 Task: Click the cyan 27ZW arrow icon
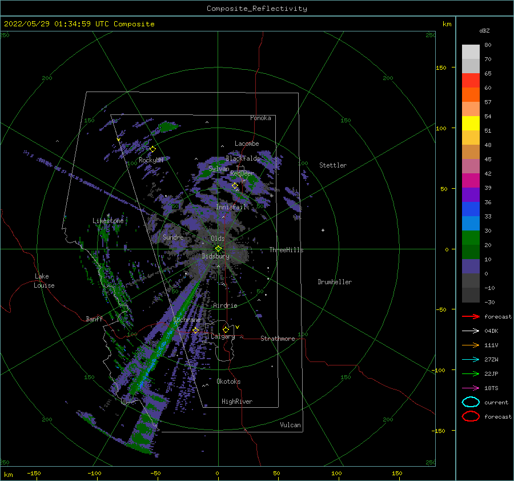[471, 360]
